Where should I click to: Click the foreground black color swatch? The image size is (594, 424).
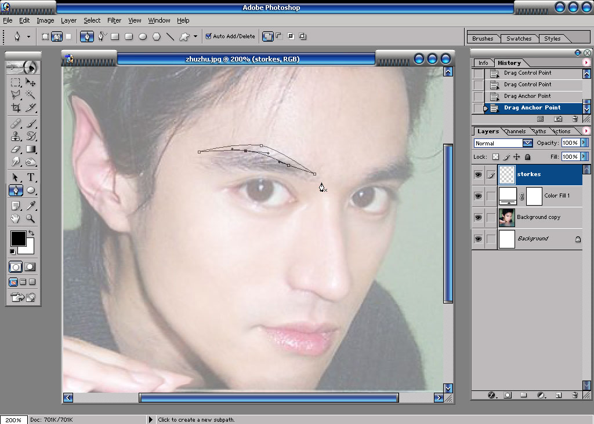coord(18,239)
